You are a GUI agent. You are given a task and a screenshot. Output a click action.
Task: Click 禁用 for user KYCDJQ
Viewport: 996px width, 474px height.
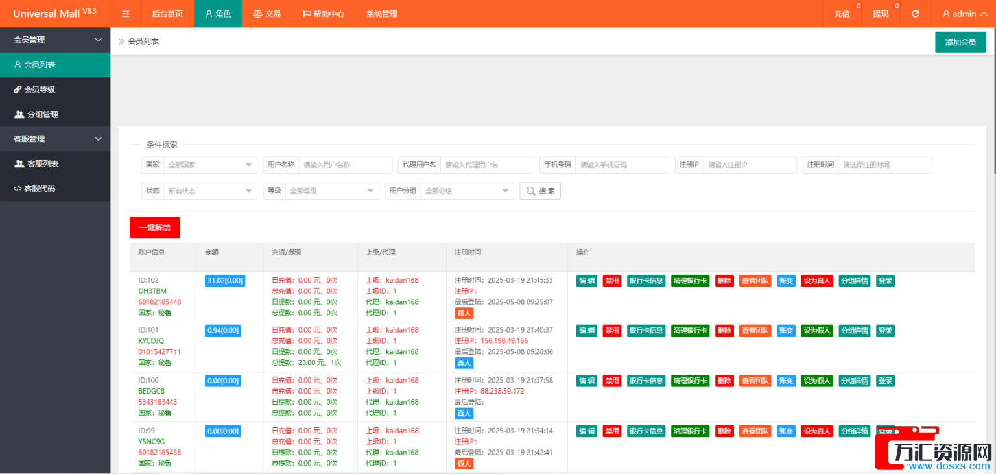[x=612, y=331]
